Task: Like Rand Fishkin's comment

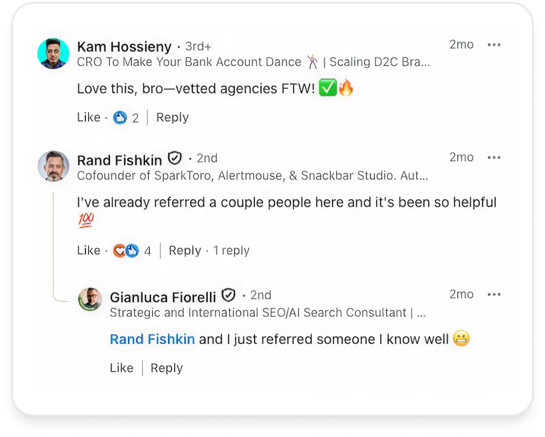Action: coord(89,251)
